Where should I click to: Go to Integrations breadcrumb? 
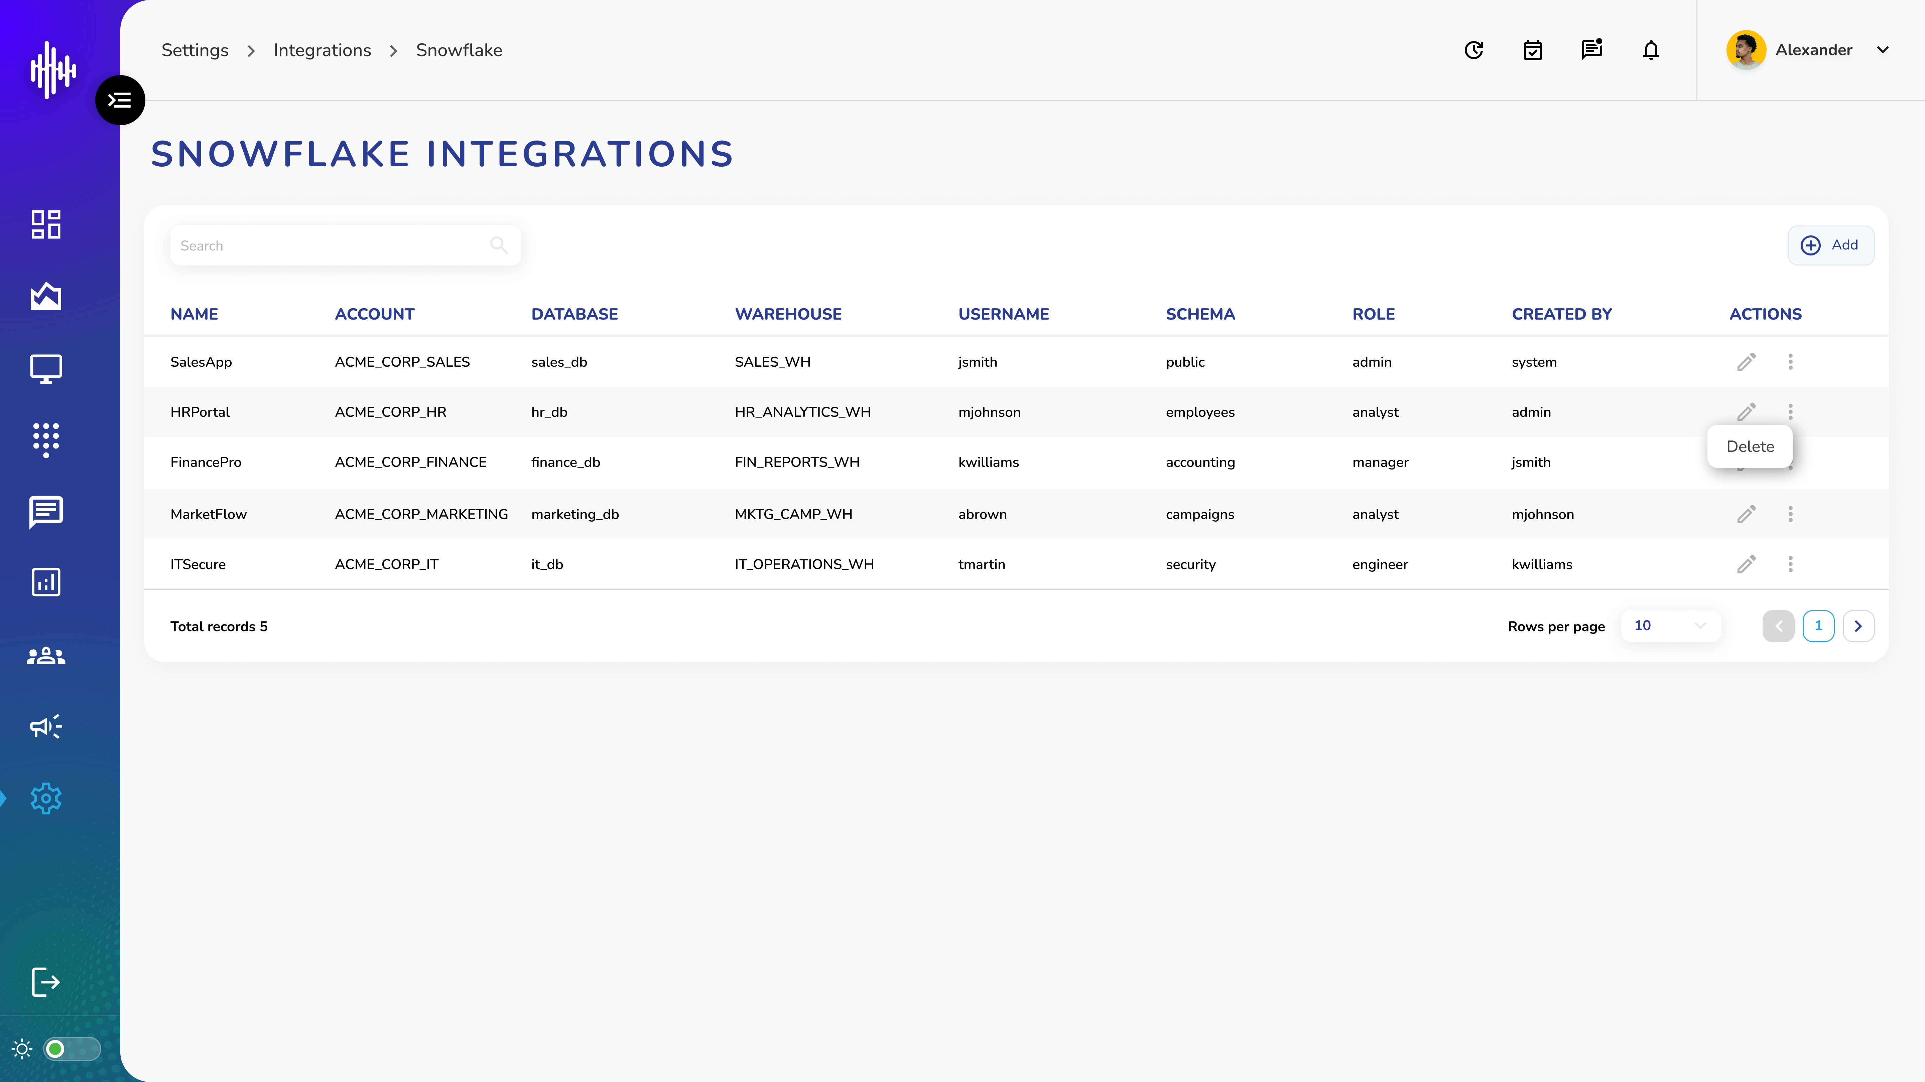click(x=322, y=50)
